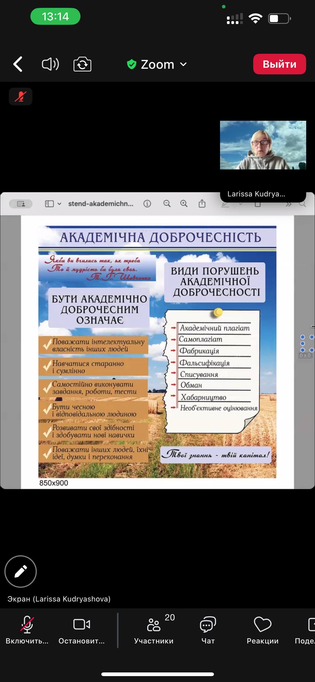Tap the red muted microphone indicator
315x682 pixels.
(21, 96)
